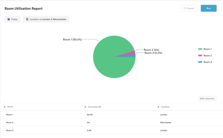Screen dimensions: 223x138
Task: Toggle Room 1 legend entry
Action: pos(205,49)
